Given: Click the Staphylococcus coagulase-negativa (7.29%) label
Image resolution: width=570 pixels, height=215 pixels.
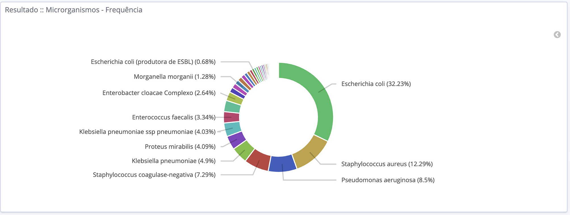Looking at the screenshot, I should click(x=154, y=175).
